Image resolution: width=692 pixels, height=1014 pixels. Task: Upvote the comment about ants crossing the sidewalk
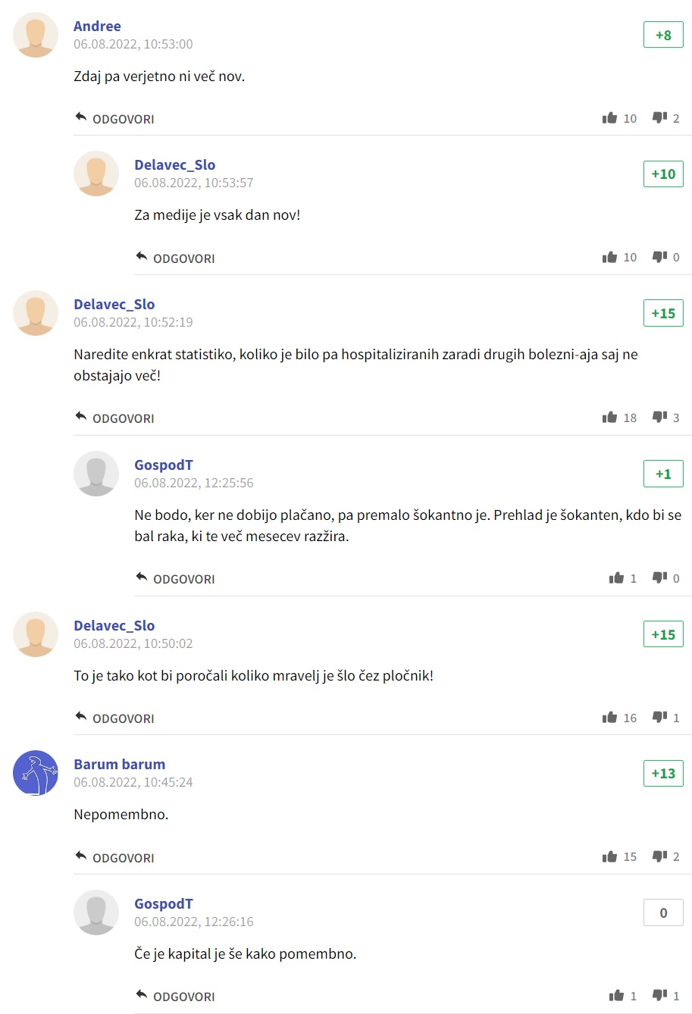(609, 718)
